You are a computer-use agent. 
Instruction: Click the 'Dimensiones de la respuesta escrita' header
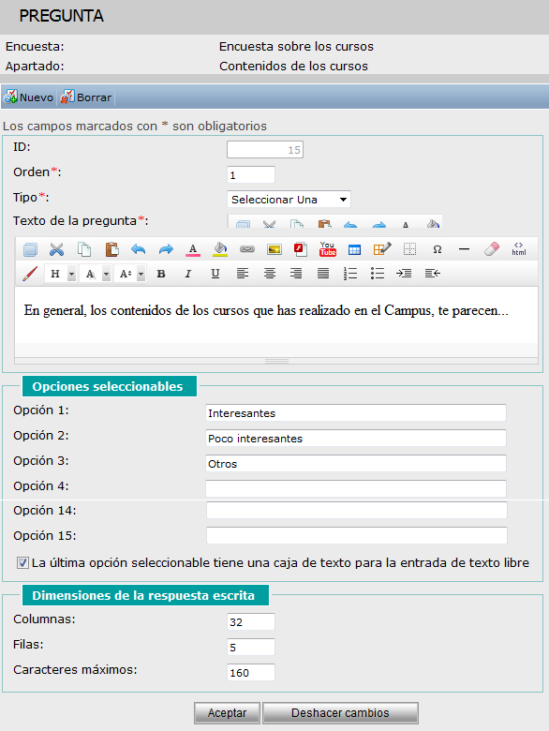click(x=145, y=595)
